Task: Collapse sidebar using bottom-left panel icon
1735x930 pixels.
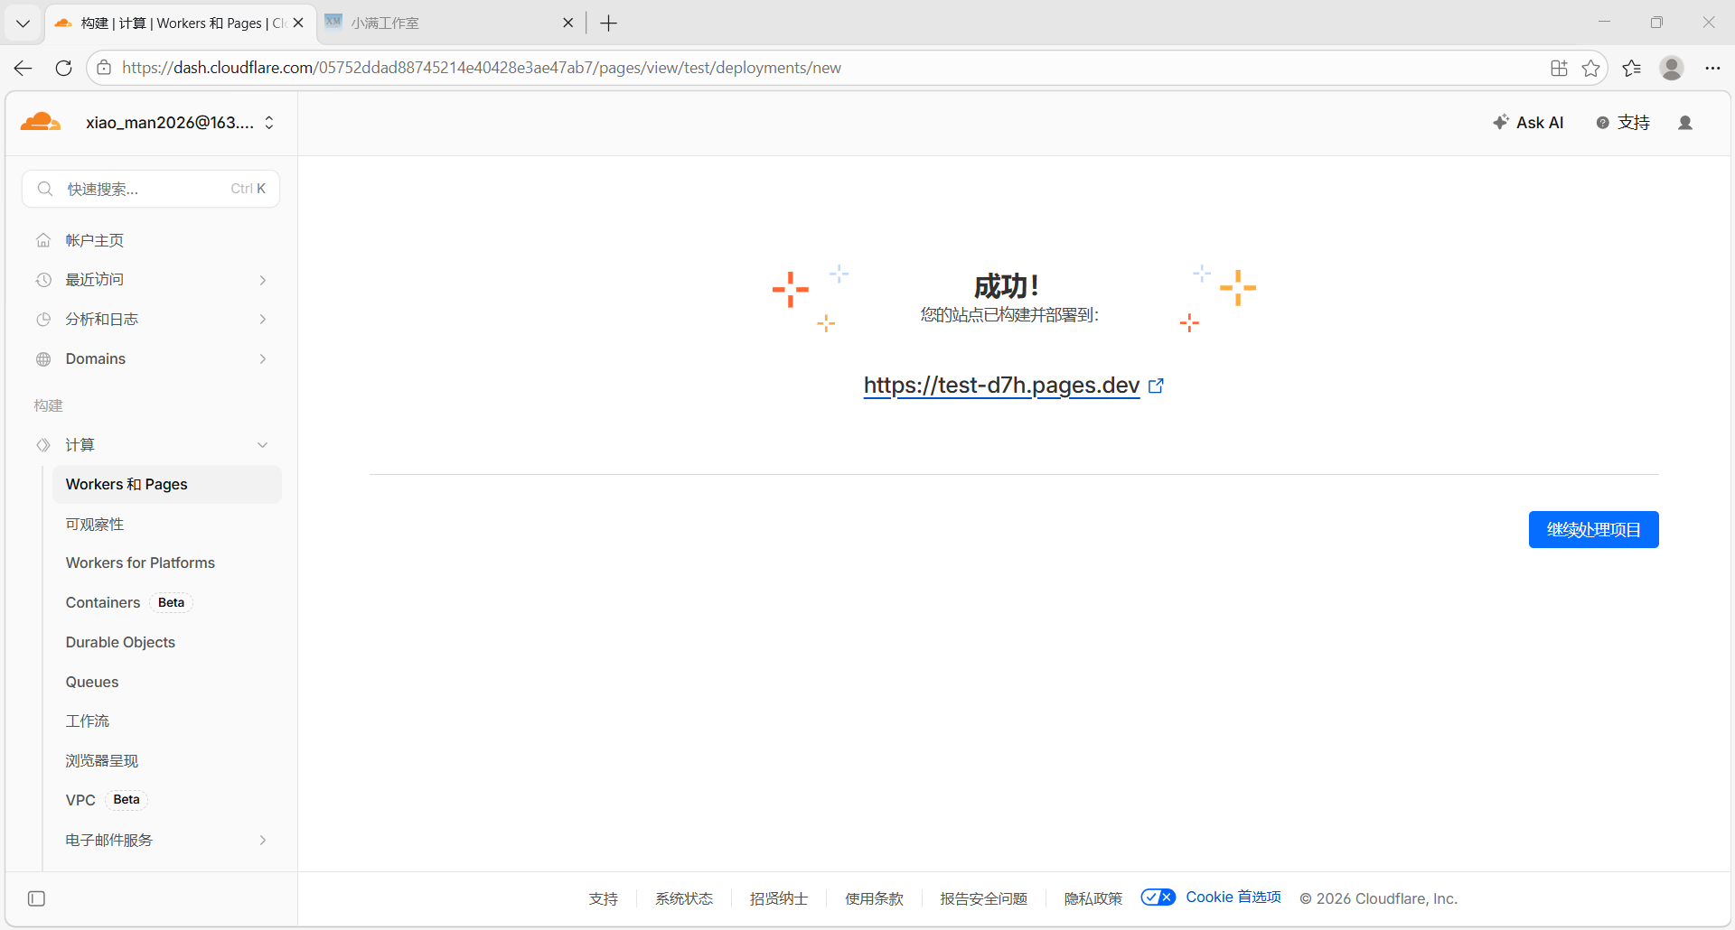Action: click(x=36, y=898)
